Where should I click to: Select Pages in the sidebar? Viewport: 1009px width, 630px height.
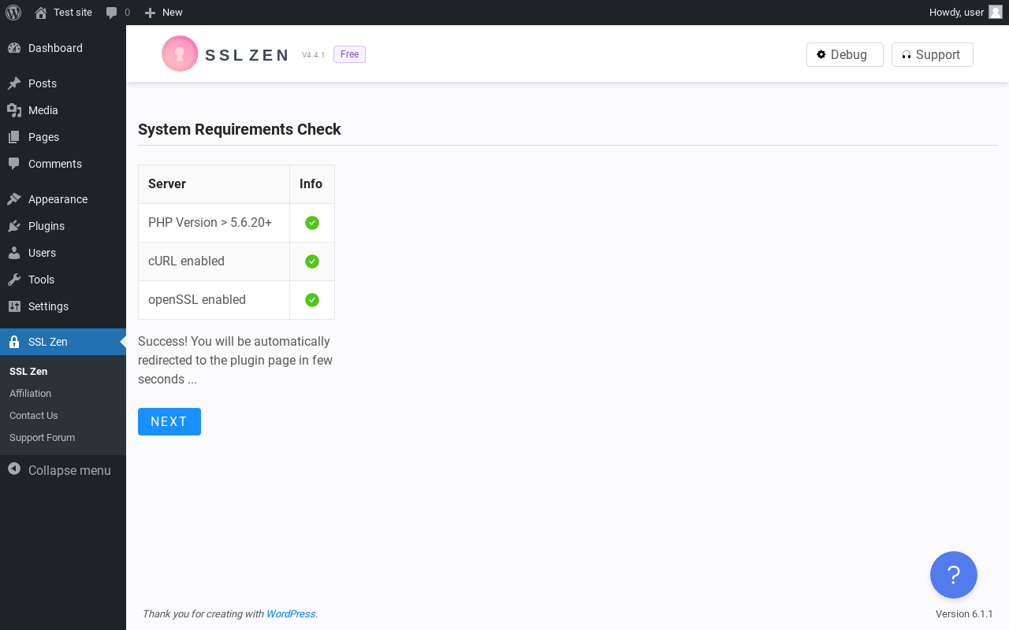pyautogui.click(x=63, y=137)
